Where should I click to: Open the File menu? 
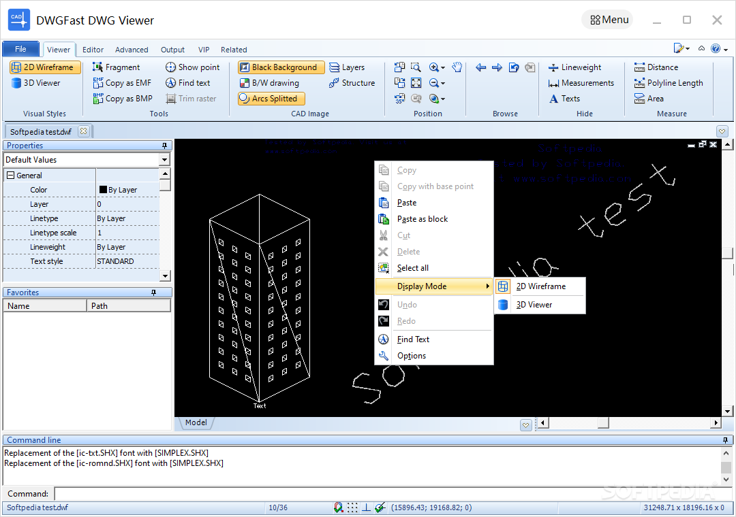tap(20, 49)
